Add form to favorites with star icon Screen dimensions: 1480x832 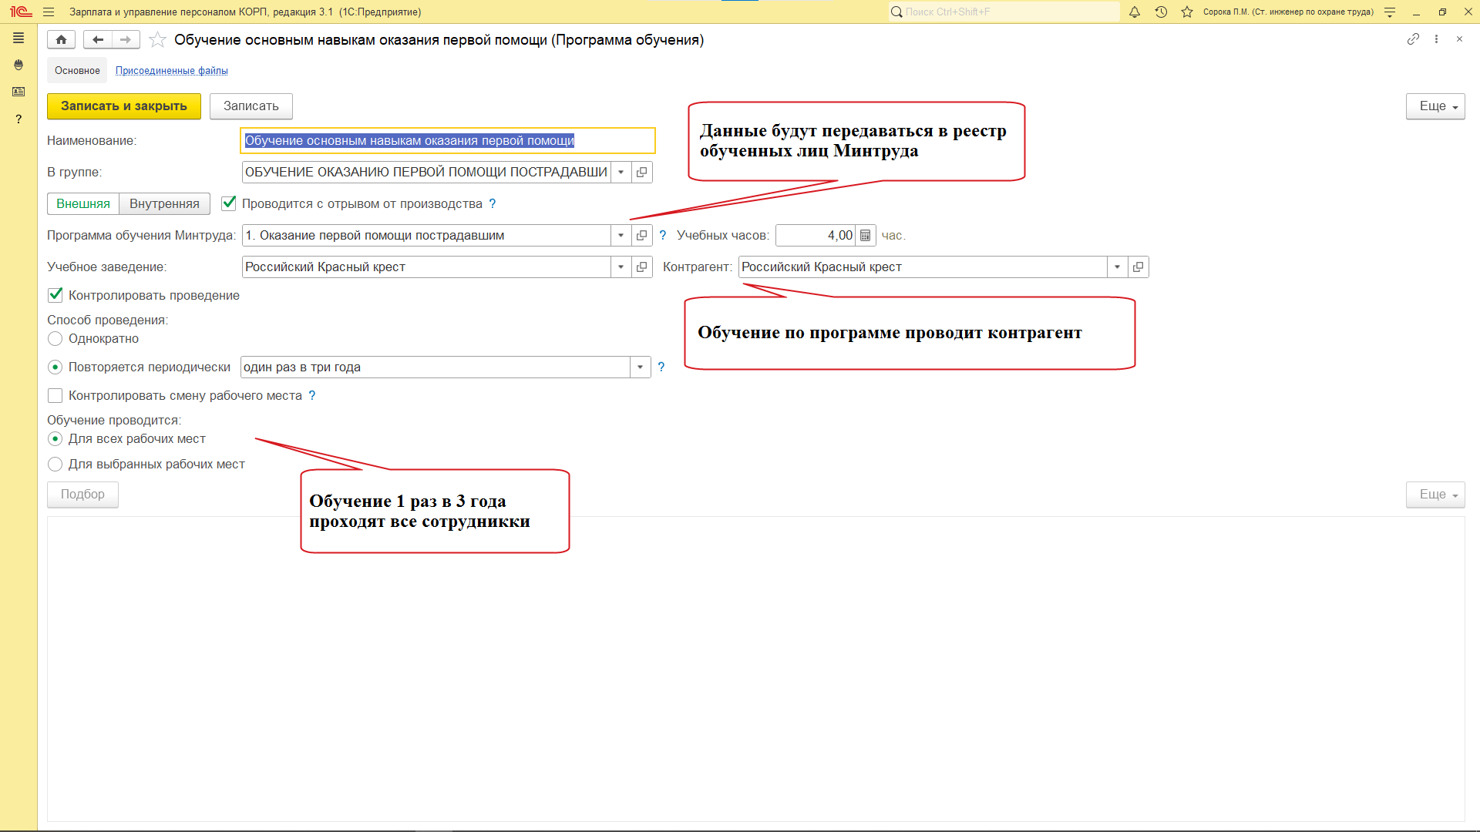[x=157, y=39]
